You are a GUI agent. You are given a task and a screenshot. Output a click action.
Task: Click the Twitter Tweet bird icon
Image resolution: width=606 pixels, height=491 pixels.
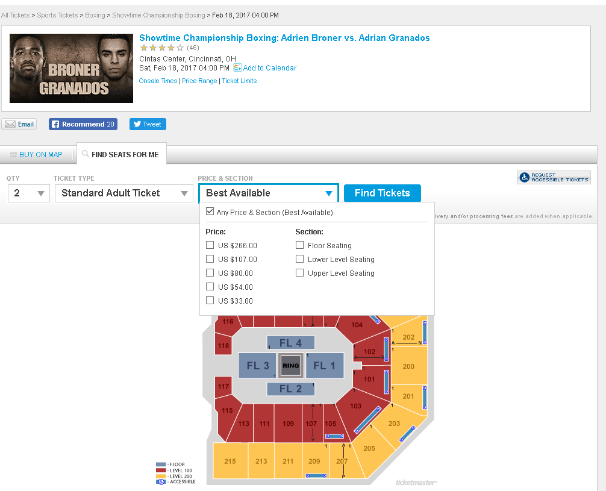(x=137, y=125)
